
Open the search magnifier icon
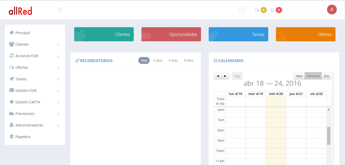tap(242, 10)
